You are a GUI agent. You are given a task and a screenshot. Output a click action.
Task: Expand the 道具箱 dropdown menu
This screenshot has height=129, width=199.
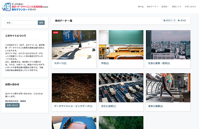pyautogui.click(x=165, y=7)
